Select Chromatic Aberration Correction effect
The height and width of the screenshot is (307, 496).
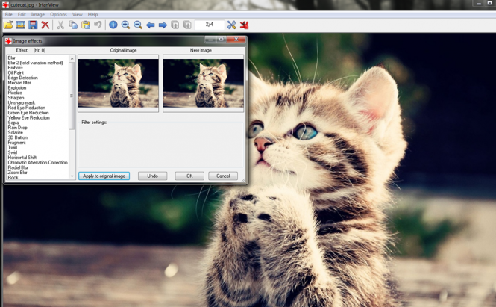click(37, 163)
